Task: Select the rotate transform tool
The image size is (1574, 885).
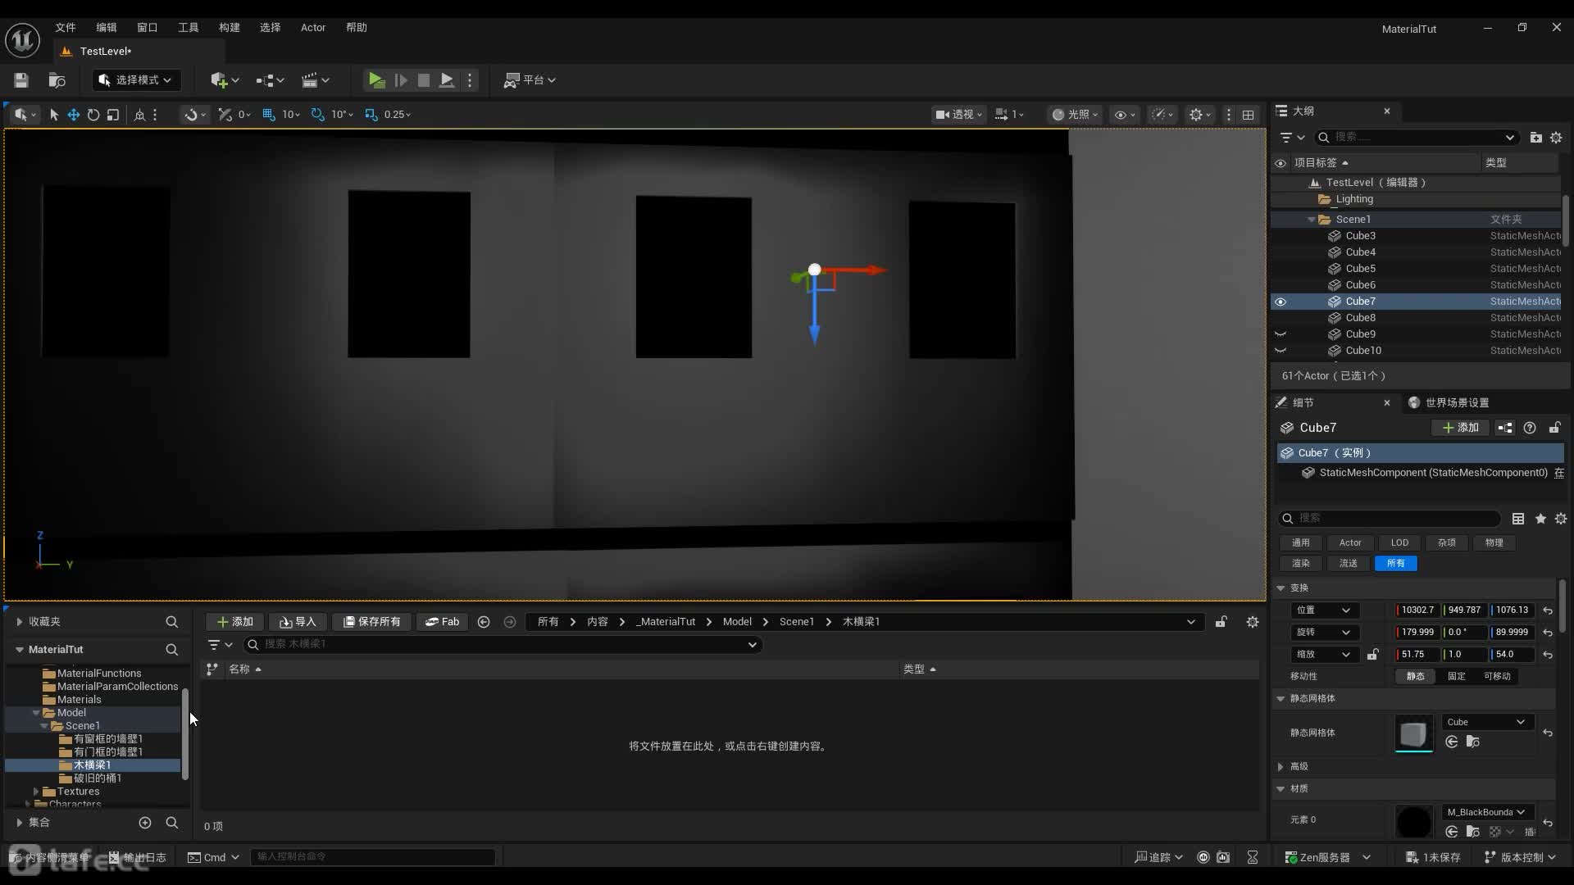Action: [x=93, y=115]
